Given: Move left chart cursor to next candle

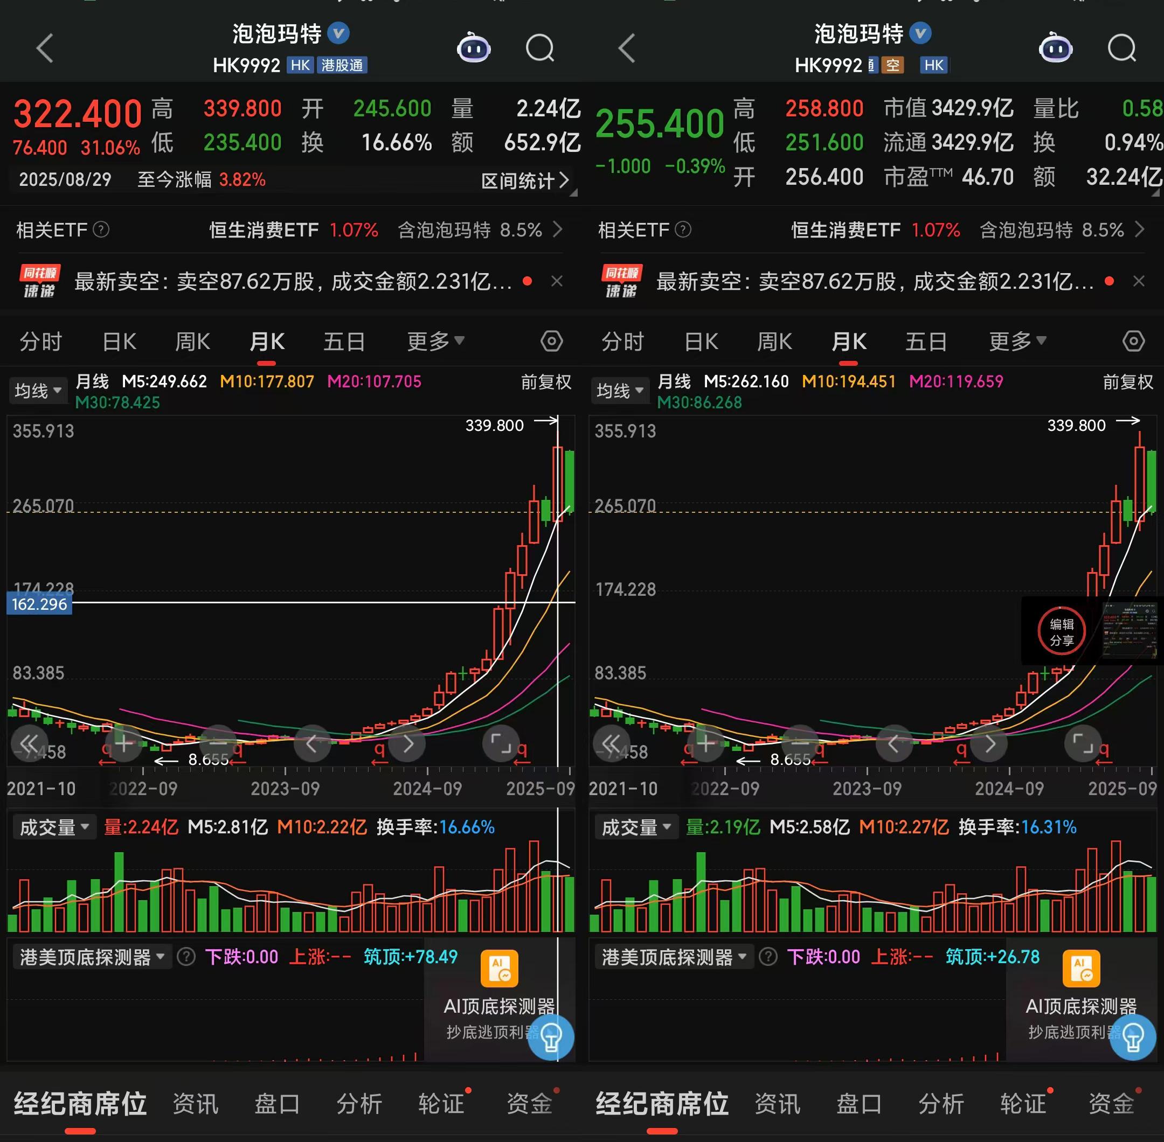Looking at the screenshot, I should point(407,743).
